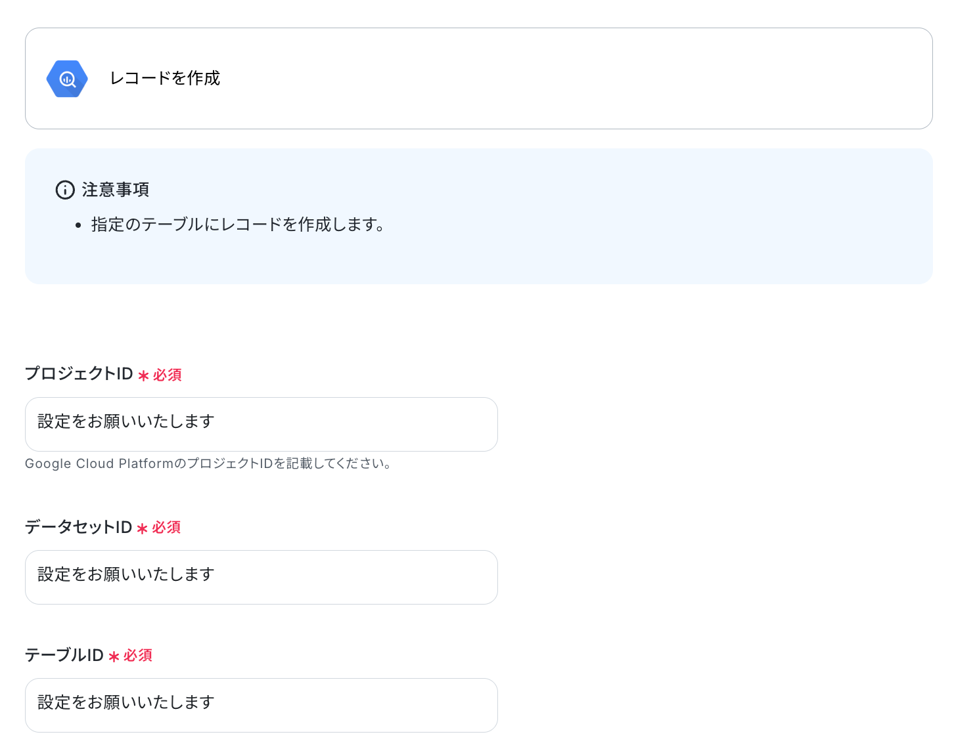Click the 指定のテーブルにレコードを作成します note

pyautogui.click(x=238, y=224)
